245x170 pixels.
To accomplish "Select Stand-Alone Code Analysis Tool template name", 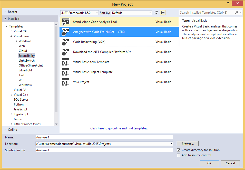I will click(x=95, y=22).
